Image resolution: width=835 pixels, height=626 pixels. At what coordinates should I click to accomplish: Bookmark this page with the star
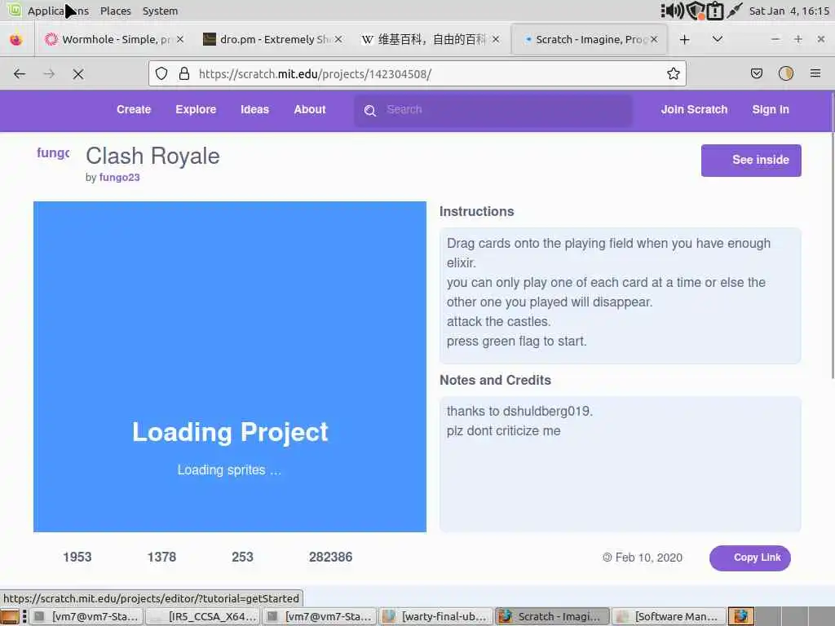tap(673, 73)
